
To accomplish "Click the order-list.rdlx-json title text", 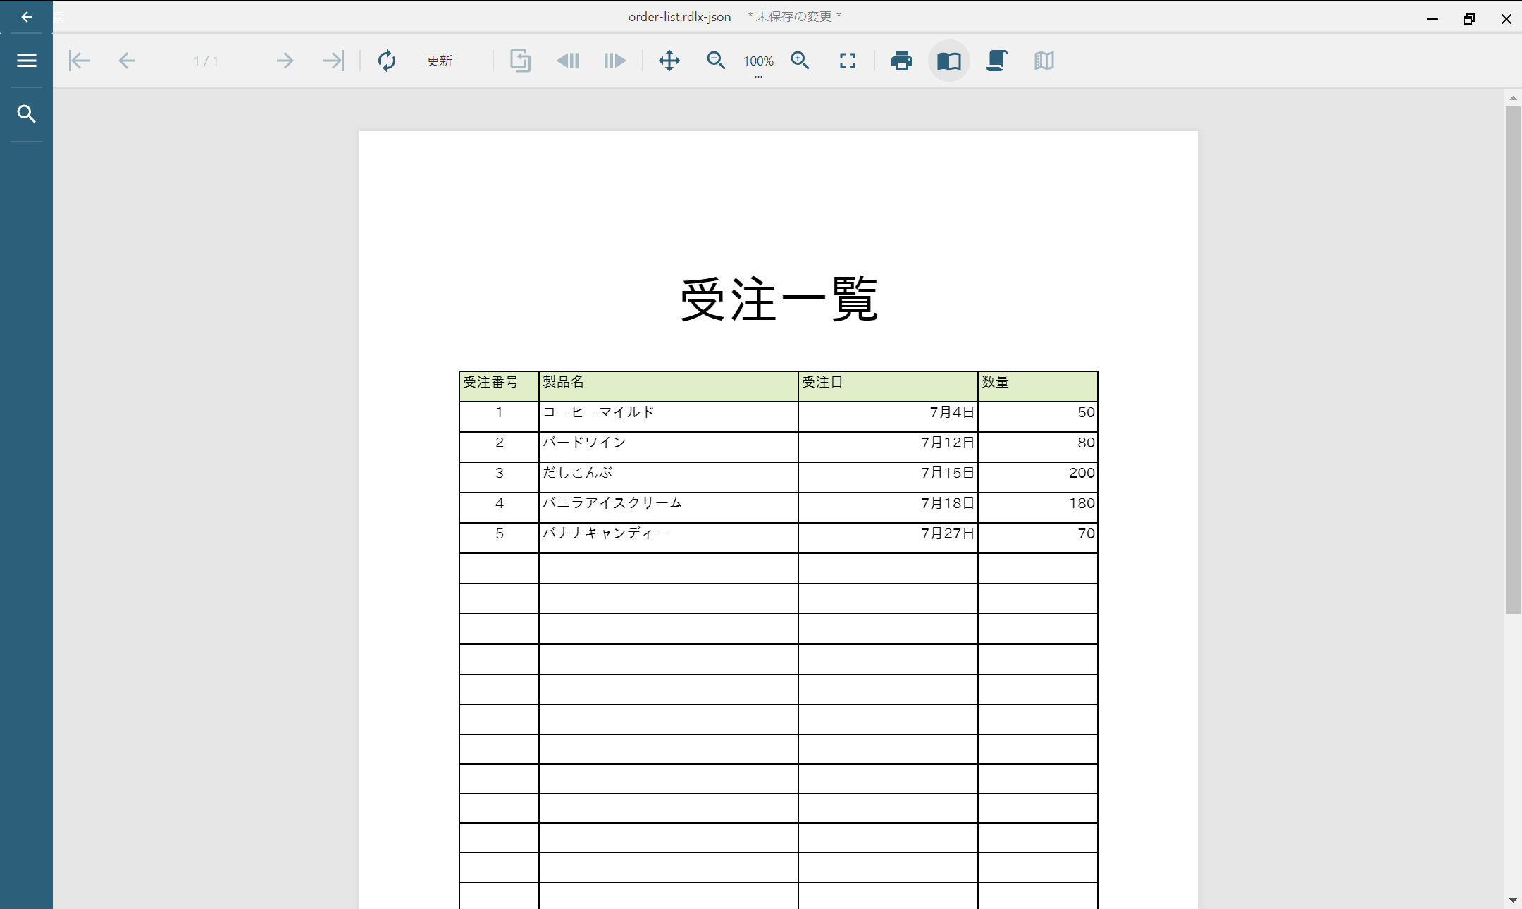I will coord(680,17).
